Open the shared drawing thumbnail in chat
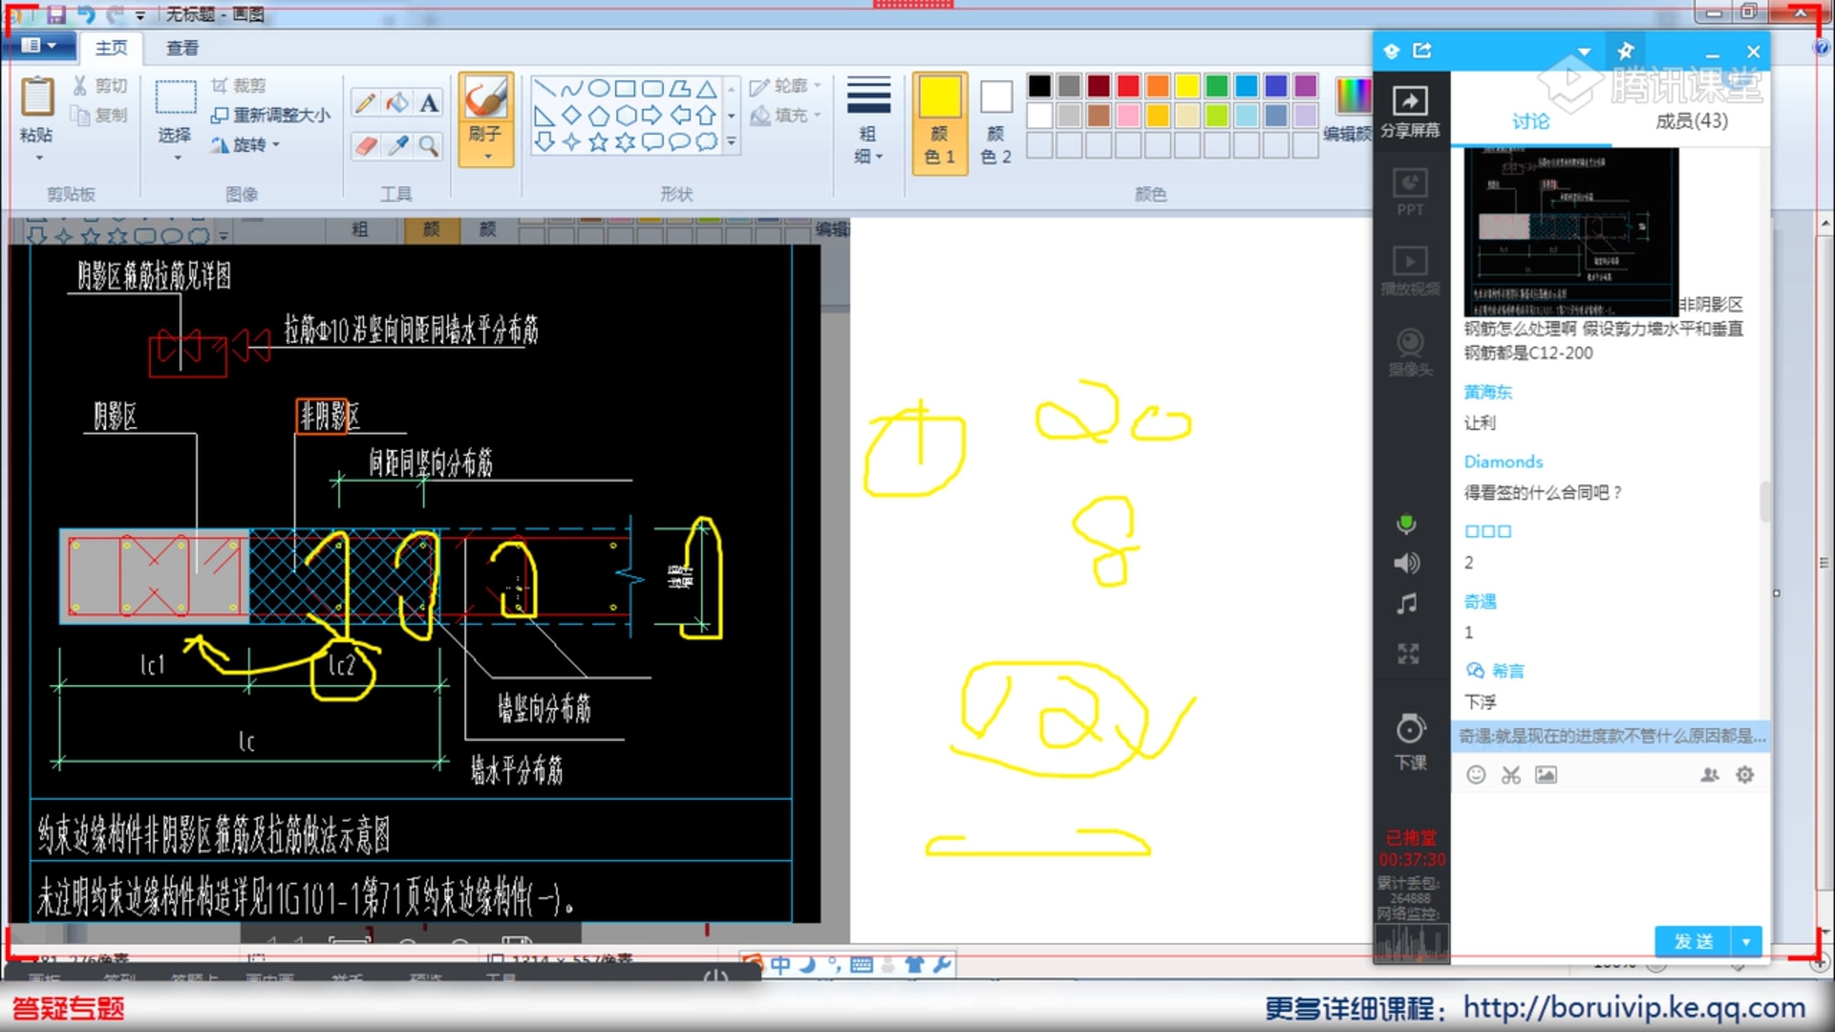This screenshot has height=1032, width=1835. 1571,232
